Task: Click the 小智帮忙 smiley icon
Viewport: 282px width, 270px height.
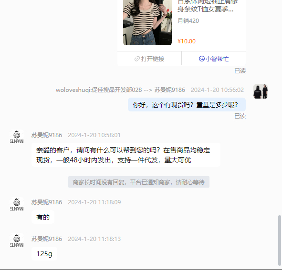Action: (x=202, y=59)
